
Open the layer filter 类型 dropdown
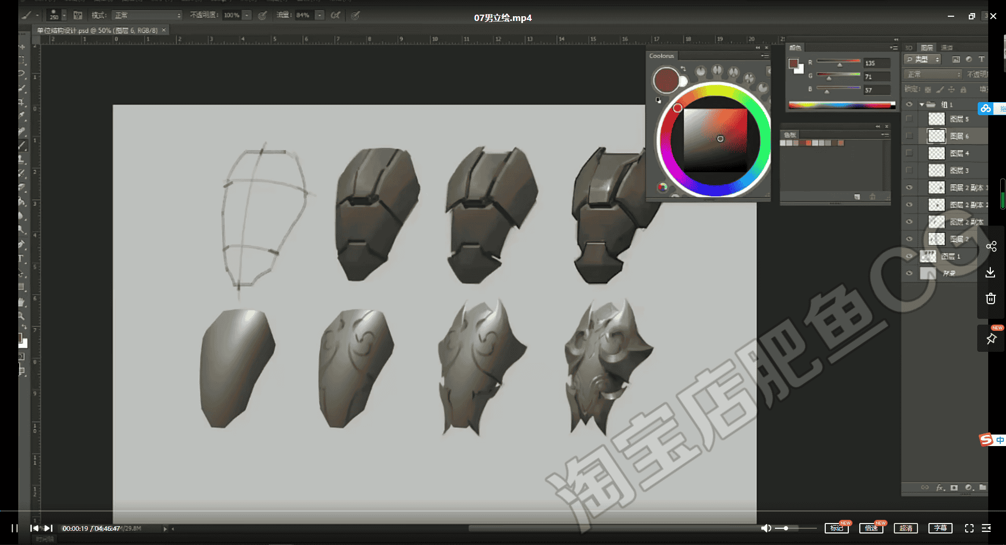[923, 60]
